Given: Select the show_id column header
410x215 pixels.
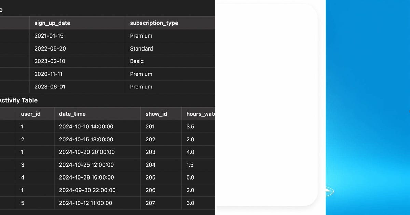Looking at the screenshot, I should [156, 114].
